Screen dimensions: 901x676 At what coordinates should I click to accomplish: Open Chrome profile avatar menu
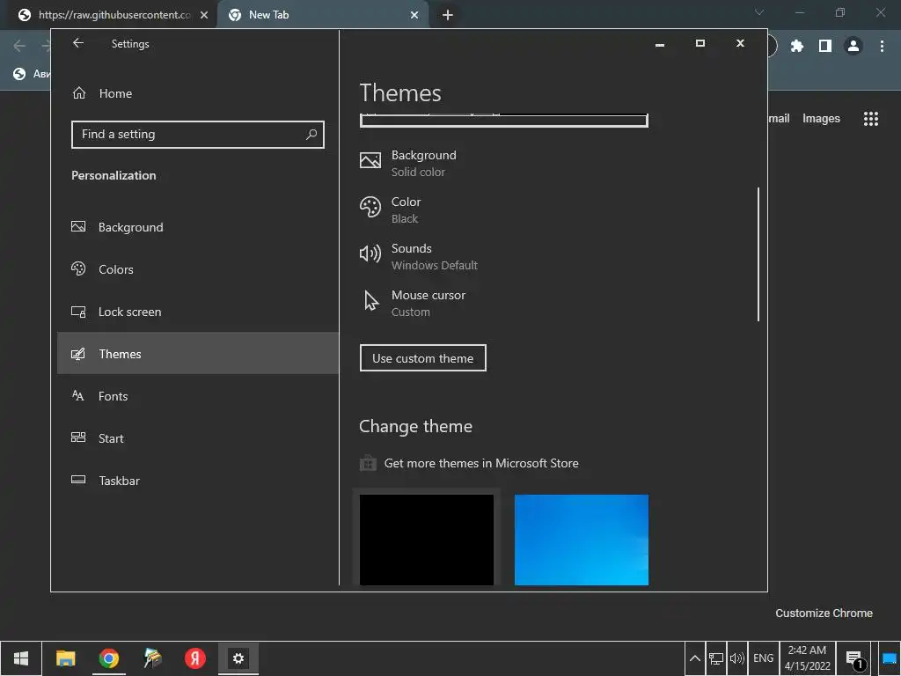pos(853,46)
